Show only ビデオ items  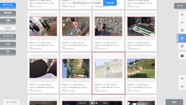(8, 29)
